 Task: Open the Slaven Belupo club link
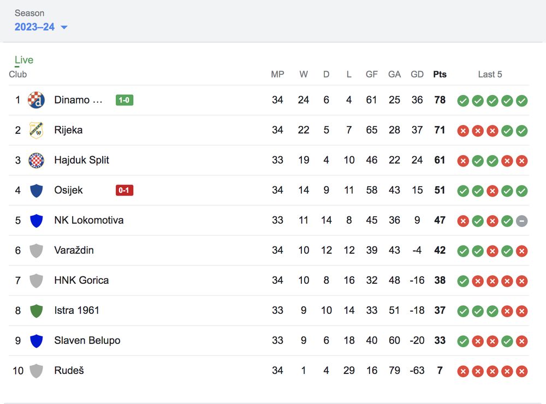[87, 340]
